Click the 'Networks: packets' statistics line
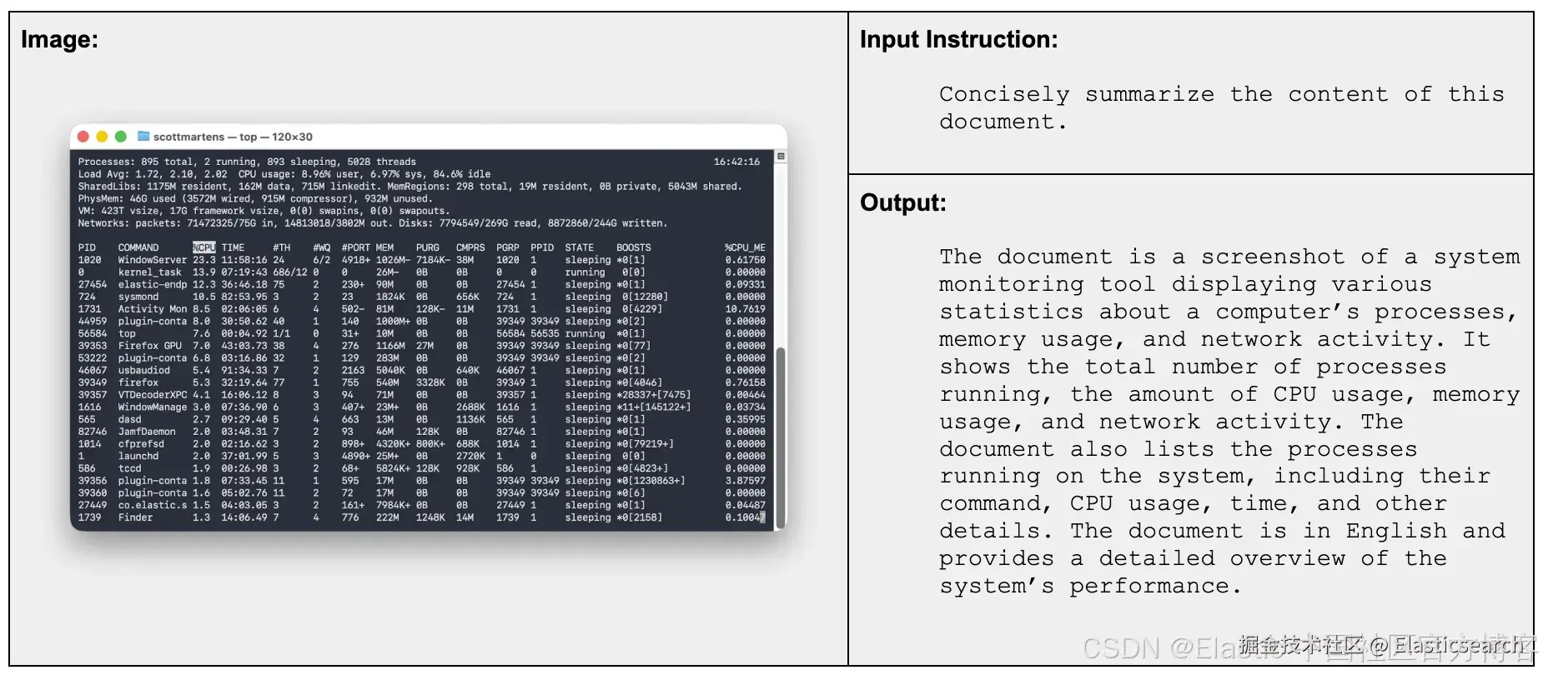This screenshot has height=675, width=1543. point(373,223)
